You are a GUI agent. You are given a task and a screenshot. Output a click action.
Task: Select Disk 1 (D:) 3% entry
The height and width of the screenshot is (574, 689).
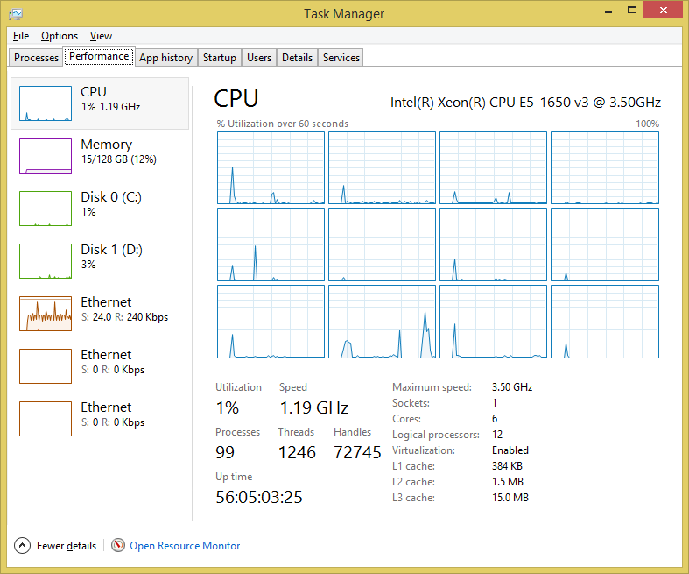[x=100, y=261]
